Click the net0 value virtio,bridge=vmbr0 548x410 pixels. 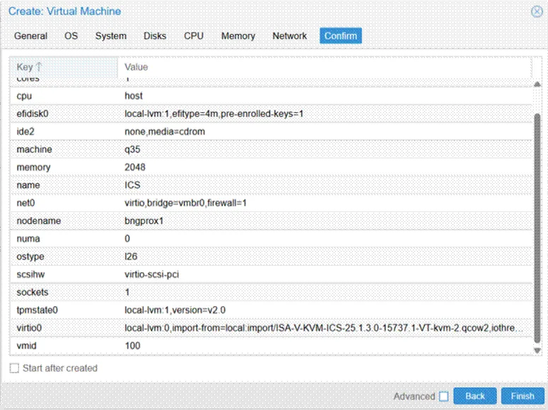(x=185, y=203)
